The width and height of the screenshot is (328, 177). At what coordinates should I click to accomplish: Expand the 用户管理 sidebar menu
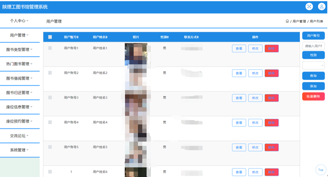point(19,35)
